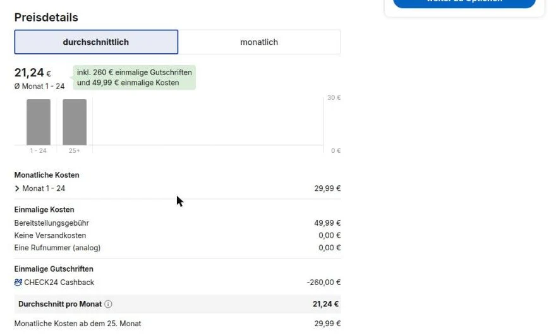
Task: Click the 29,99 € value for ab dem 25. Monat
Action: [x=327, y=324]
